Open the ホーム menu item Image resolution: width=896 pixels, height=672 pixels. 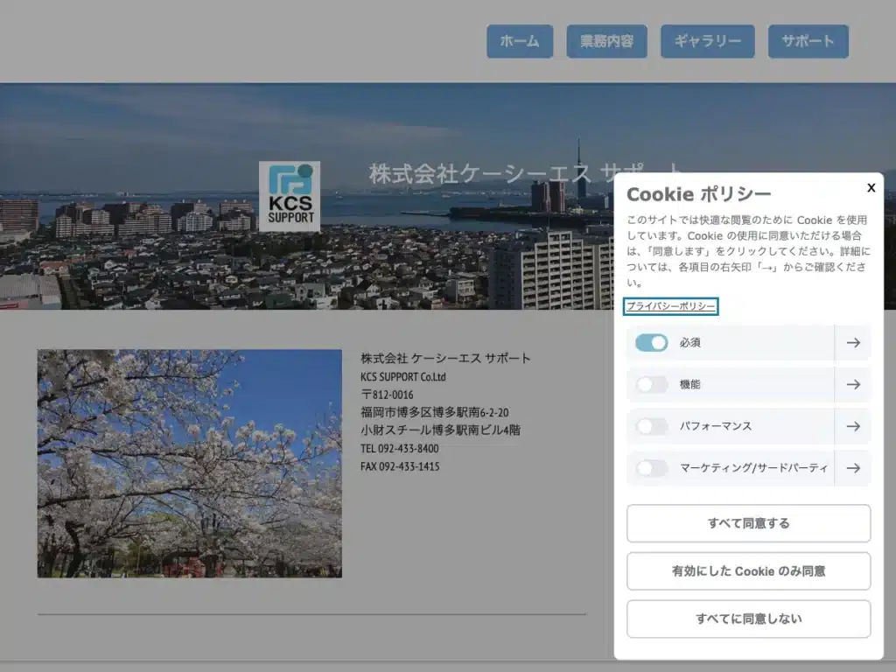tap(520, 41)
